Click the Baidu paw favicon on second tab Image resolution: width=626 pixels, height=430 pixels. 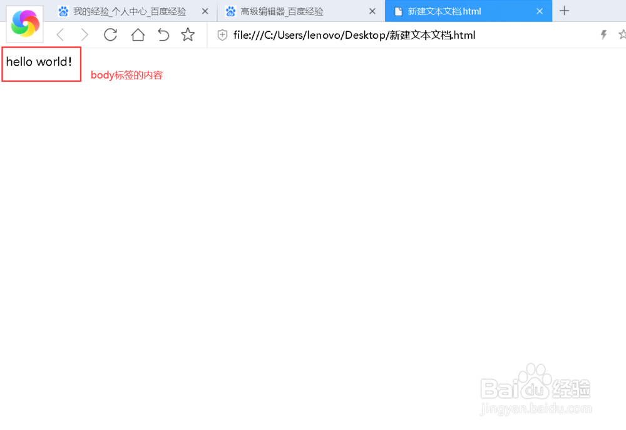(x=230, y=11)
